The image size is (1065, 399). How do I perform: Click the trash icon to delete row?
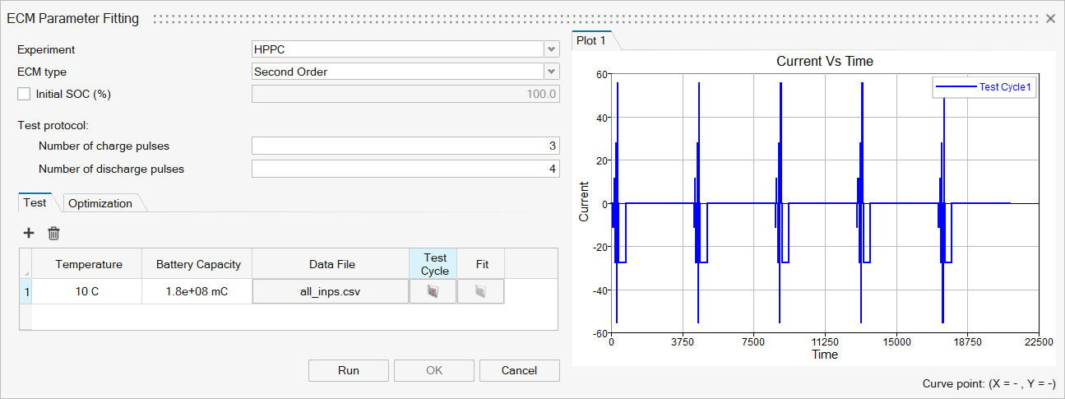[x=53, y=234]
